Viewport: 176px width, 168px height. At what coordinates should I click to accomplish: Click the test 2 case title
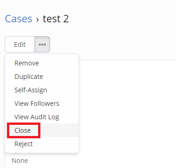56,19
